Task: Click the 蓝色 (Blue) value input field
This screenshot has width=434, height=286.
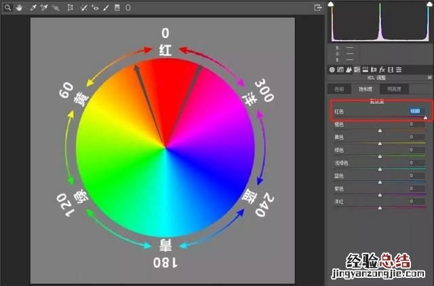Action: tap(416, 176)
